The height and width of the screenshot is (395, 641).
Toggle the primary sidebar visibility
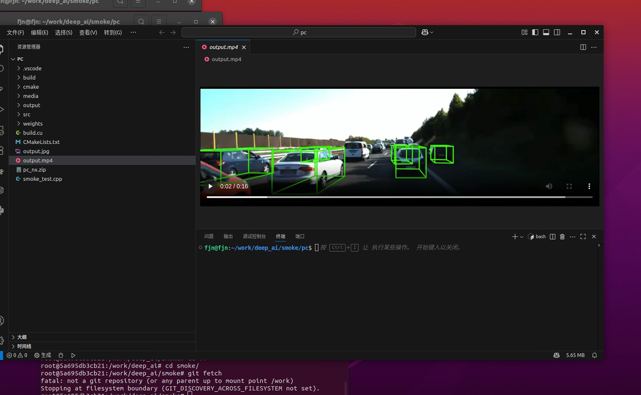point(535,32)
